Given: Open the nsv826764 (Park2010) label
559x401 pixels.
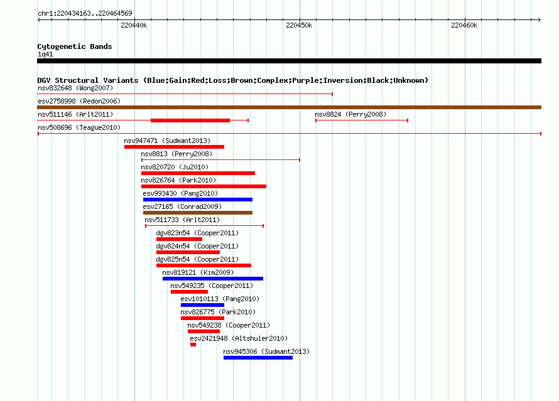Looking at the screenshot, I should point(178,180).
